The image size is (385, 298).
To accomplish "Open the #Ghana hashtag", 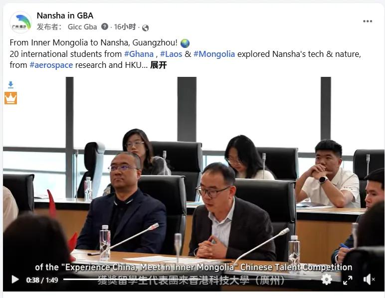I will (139, 54).
